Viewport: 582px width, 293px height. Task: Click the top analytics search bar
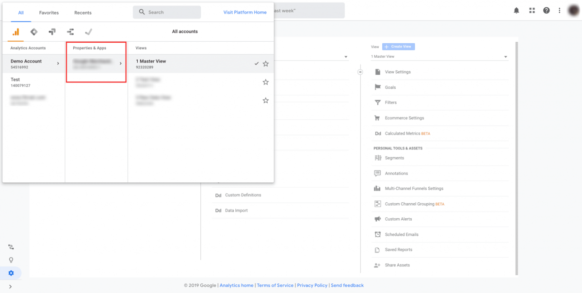[x=309, y=11]
